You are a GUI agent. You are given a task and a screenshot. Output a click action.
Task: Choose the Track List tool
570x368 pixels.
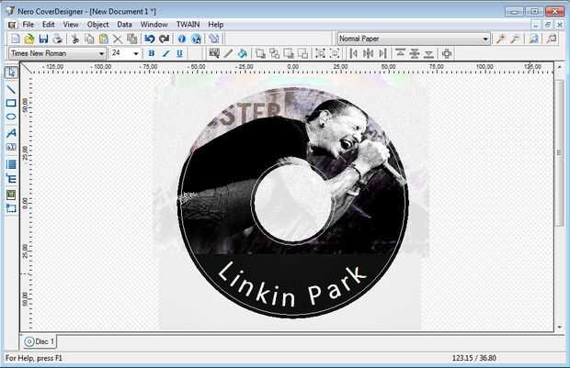(x=11, y=164)
